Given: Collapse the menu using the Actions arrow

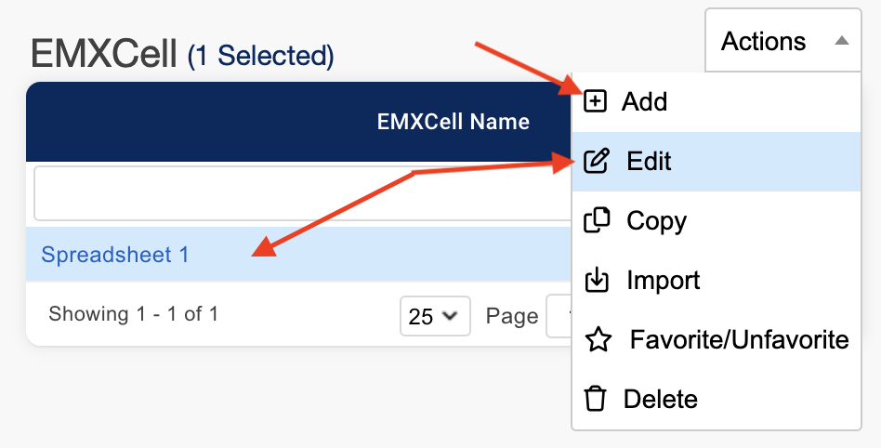Looking at the screenshot, I should click(841, 42).
